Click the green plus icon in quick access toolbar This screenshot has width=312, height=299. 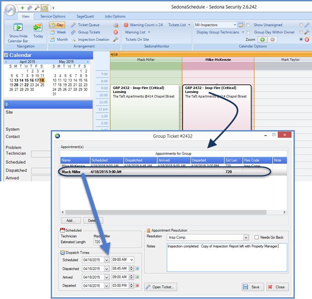click(23, 8)
